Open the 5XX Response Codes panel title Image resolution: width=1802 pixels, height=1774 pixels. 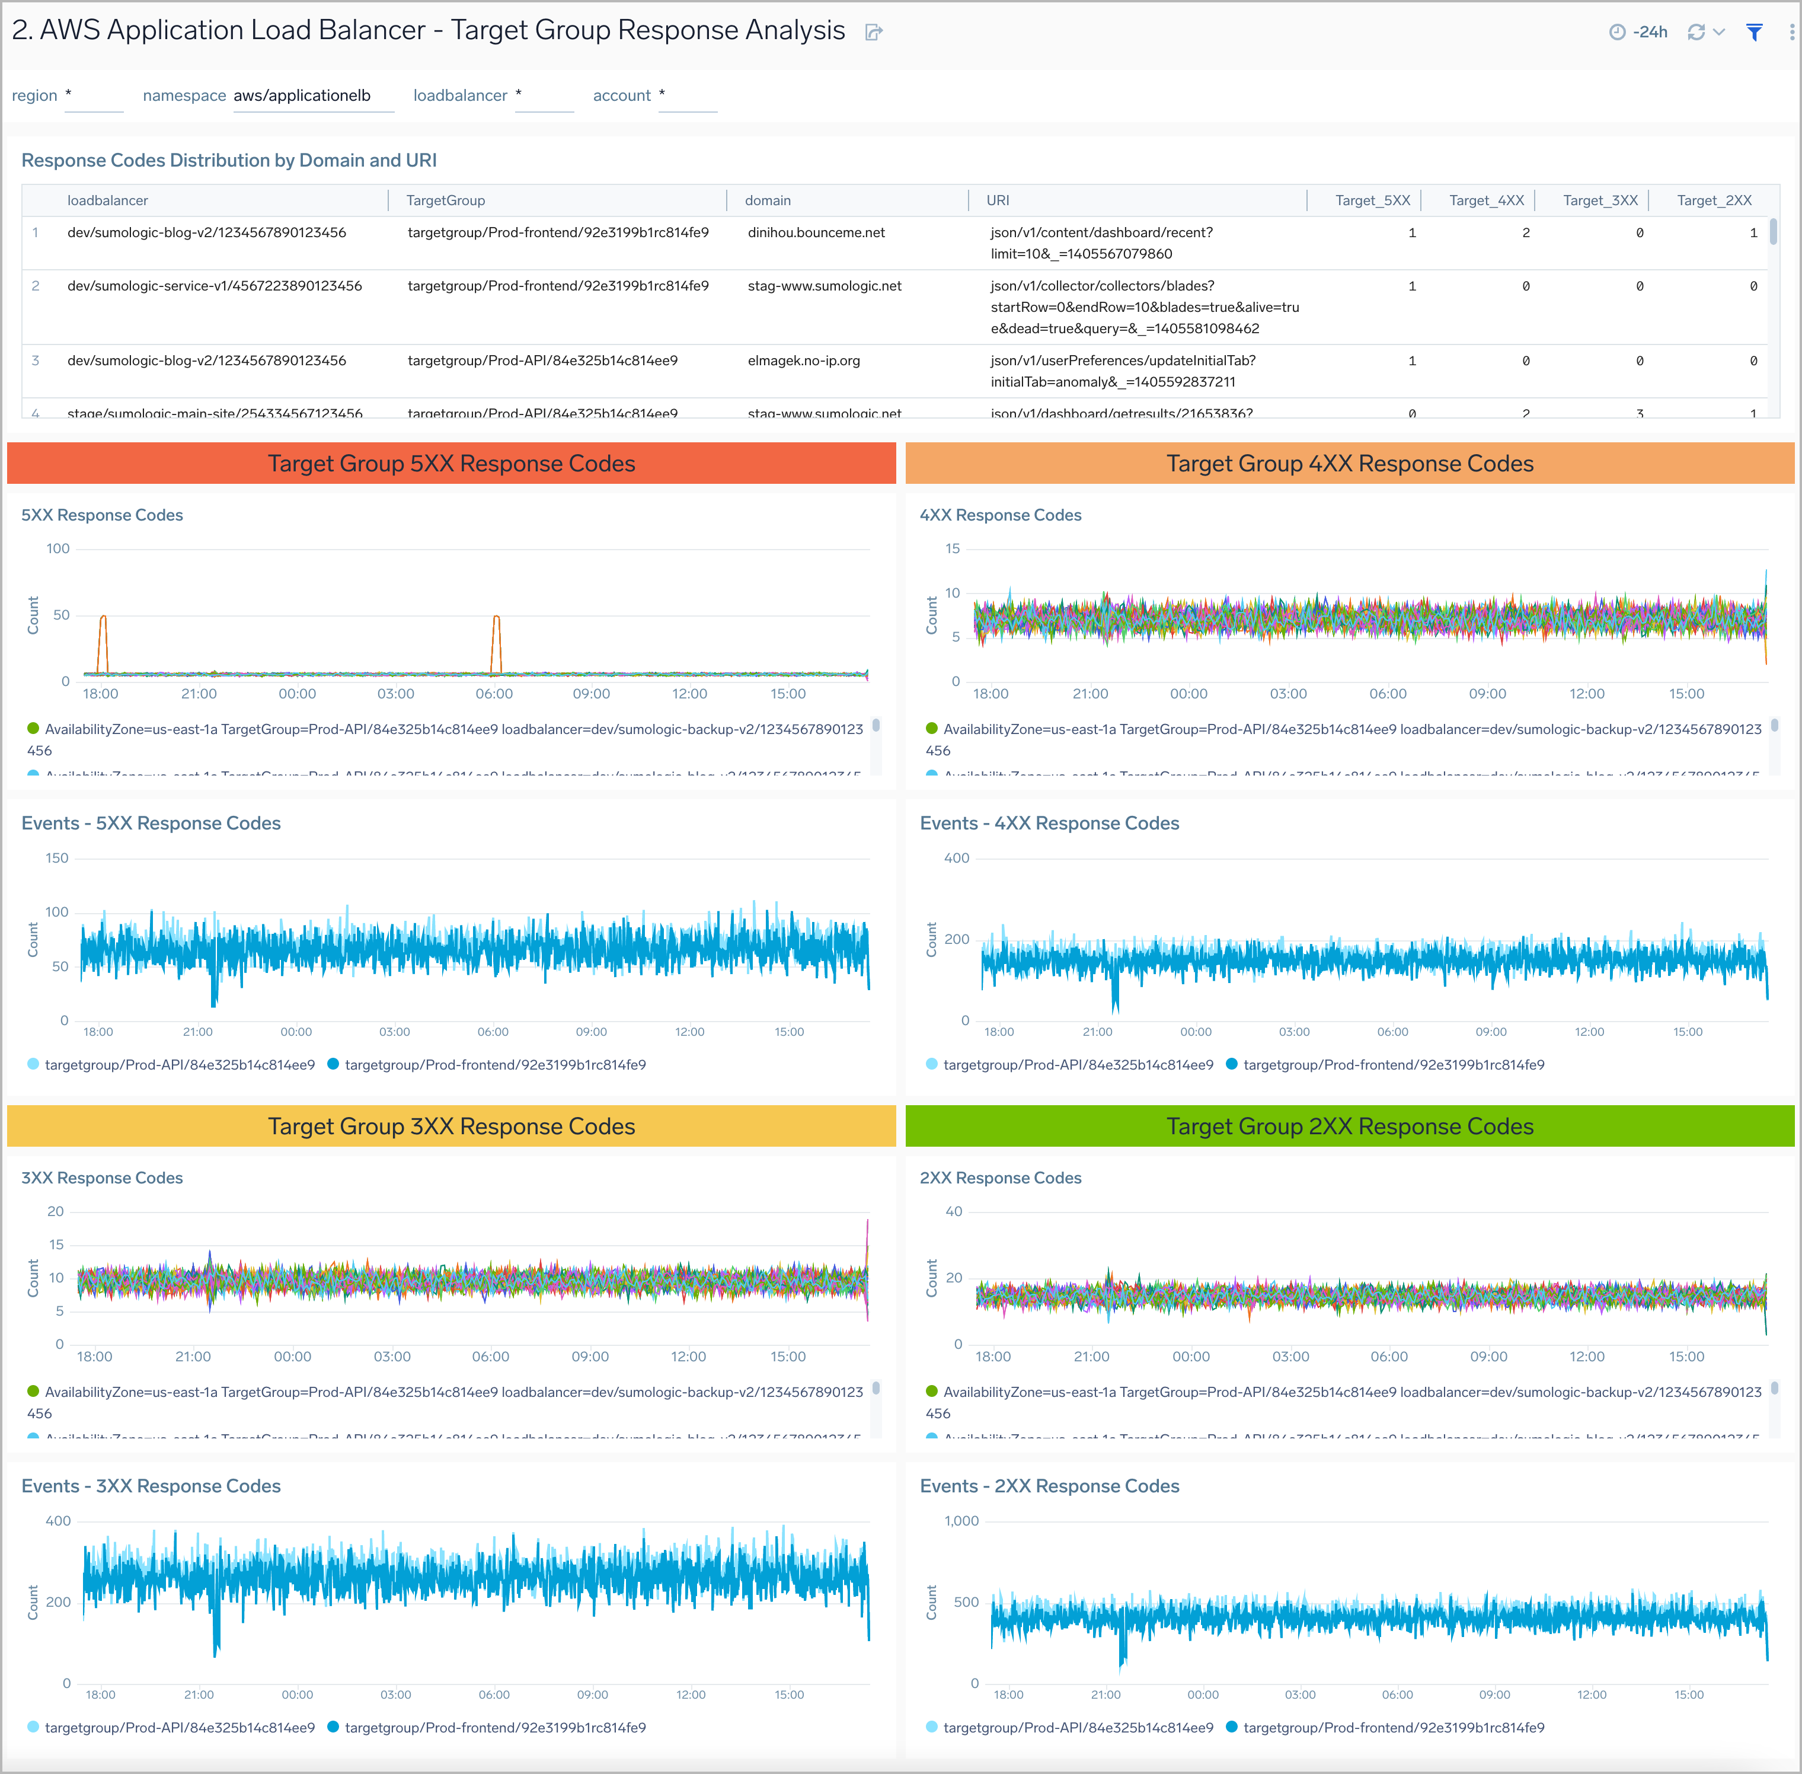tap(103, 515)
